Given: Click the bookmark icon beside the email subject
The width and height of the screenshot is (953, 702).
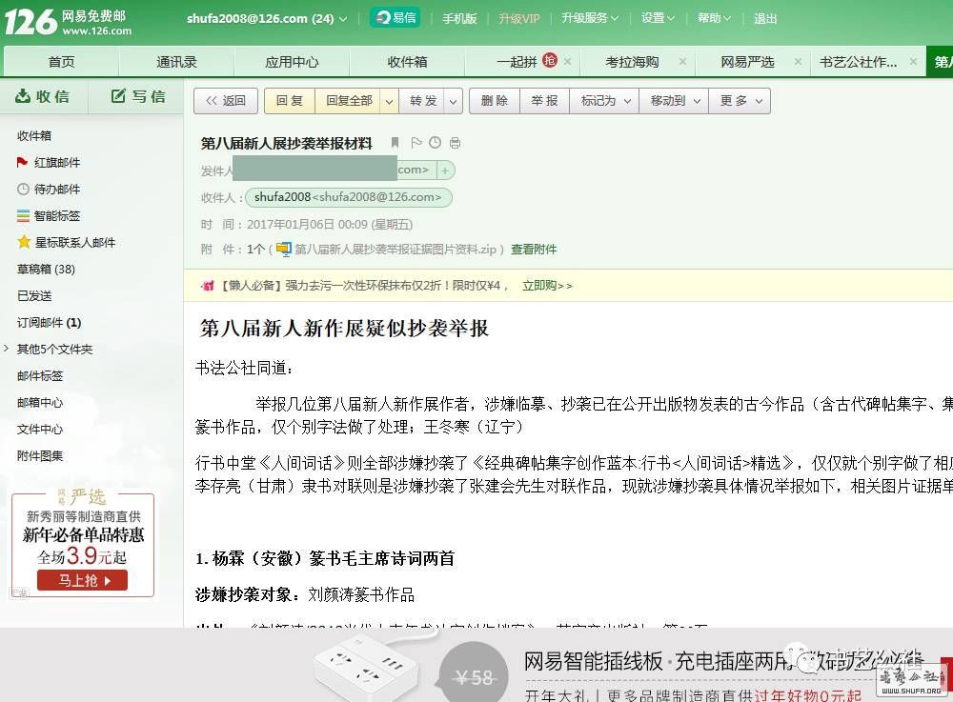Looking at the screenshot, I should pyautogui.click(x=395, y=143).
